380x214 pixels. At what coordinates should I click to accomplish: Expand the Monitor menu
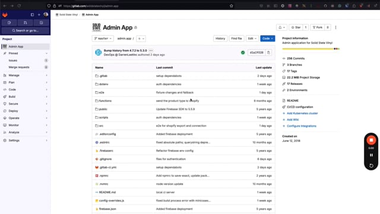(x=25, y=125)
